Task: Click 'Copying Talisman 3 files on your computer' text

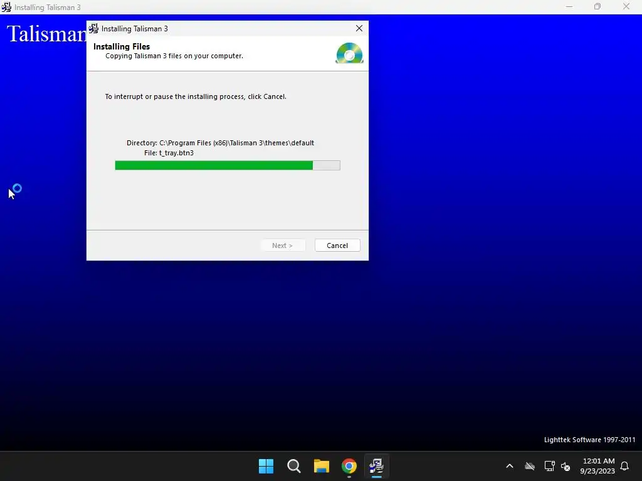Action: (x=174, y=56)
